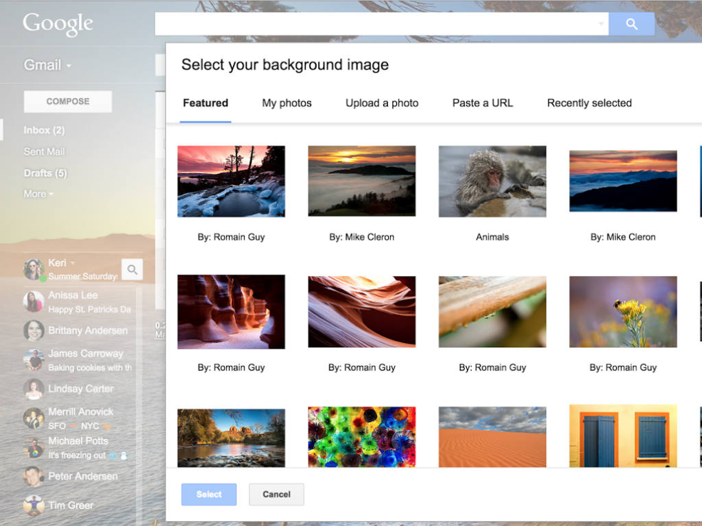
Task: Open search options dropdown arrow
Action: click(x=601, y=24)
